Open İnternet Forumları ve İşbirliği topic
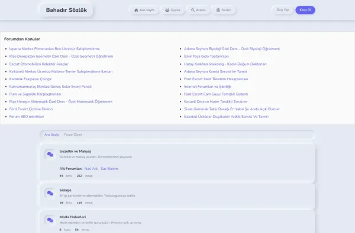The width and height of the screenshot is (355, 233). coord(208,87)
